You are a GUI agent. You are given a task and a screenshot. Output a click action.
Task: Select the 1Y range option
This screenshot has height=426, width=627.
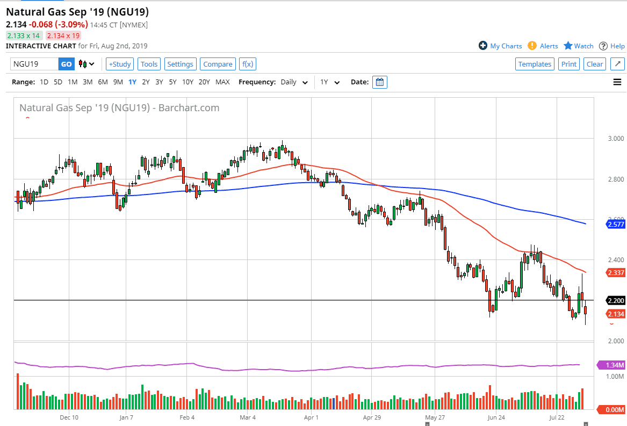[x=132, y=82]
